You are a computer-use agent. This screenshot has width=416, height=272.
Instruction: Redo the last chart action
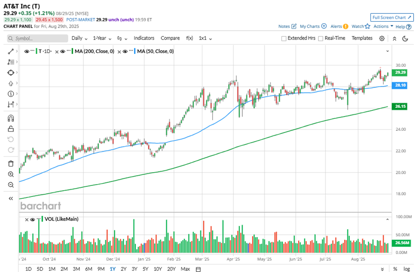11,150
